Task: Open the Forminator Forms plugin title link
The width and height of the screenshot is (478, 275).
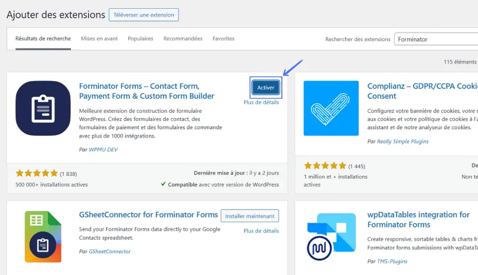Action: point(147,91)
